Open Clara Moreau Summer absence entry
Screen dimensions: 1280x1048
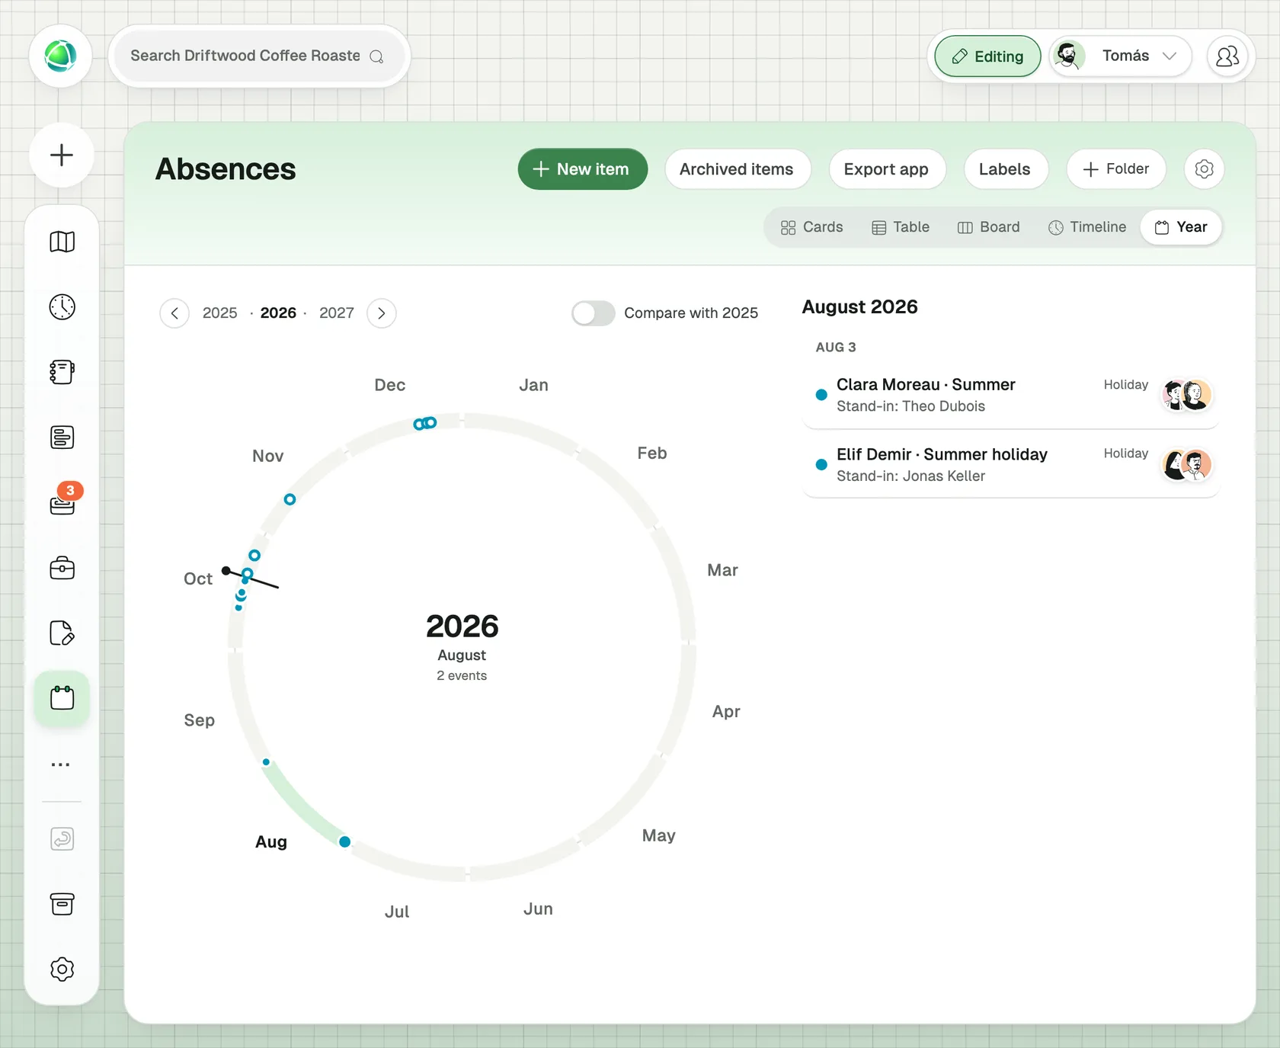point(1010,395)
